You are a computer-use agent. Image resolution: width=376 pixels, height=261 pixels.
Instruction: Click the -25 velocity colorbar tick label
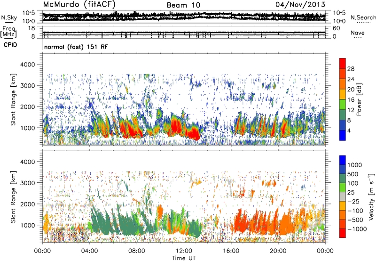click(x=354, y=202)
